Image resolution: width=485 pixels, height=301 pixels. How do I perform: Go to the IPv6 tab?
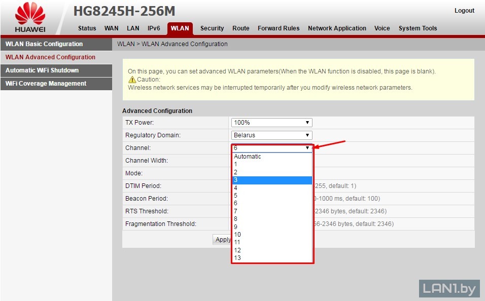click(154, 28)
